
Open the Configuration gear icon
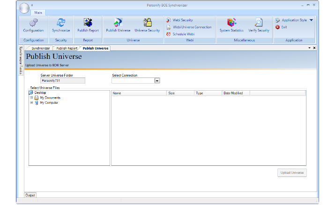(33, 23)
